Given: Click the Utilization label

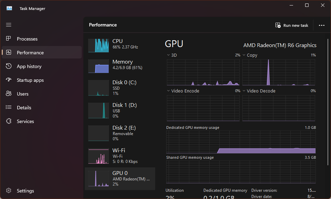Looking at the screenshot, I should (174, 190).
